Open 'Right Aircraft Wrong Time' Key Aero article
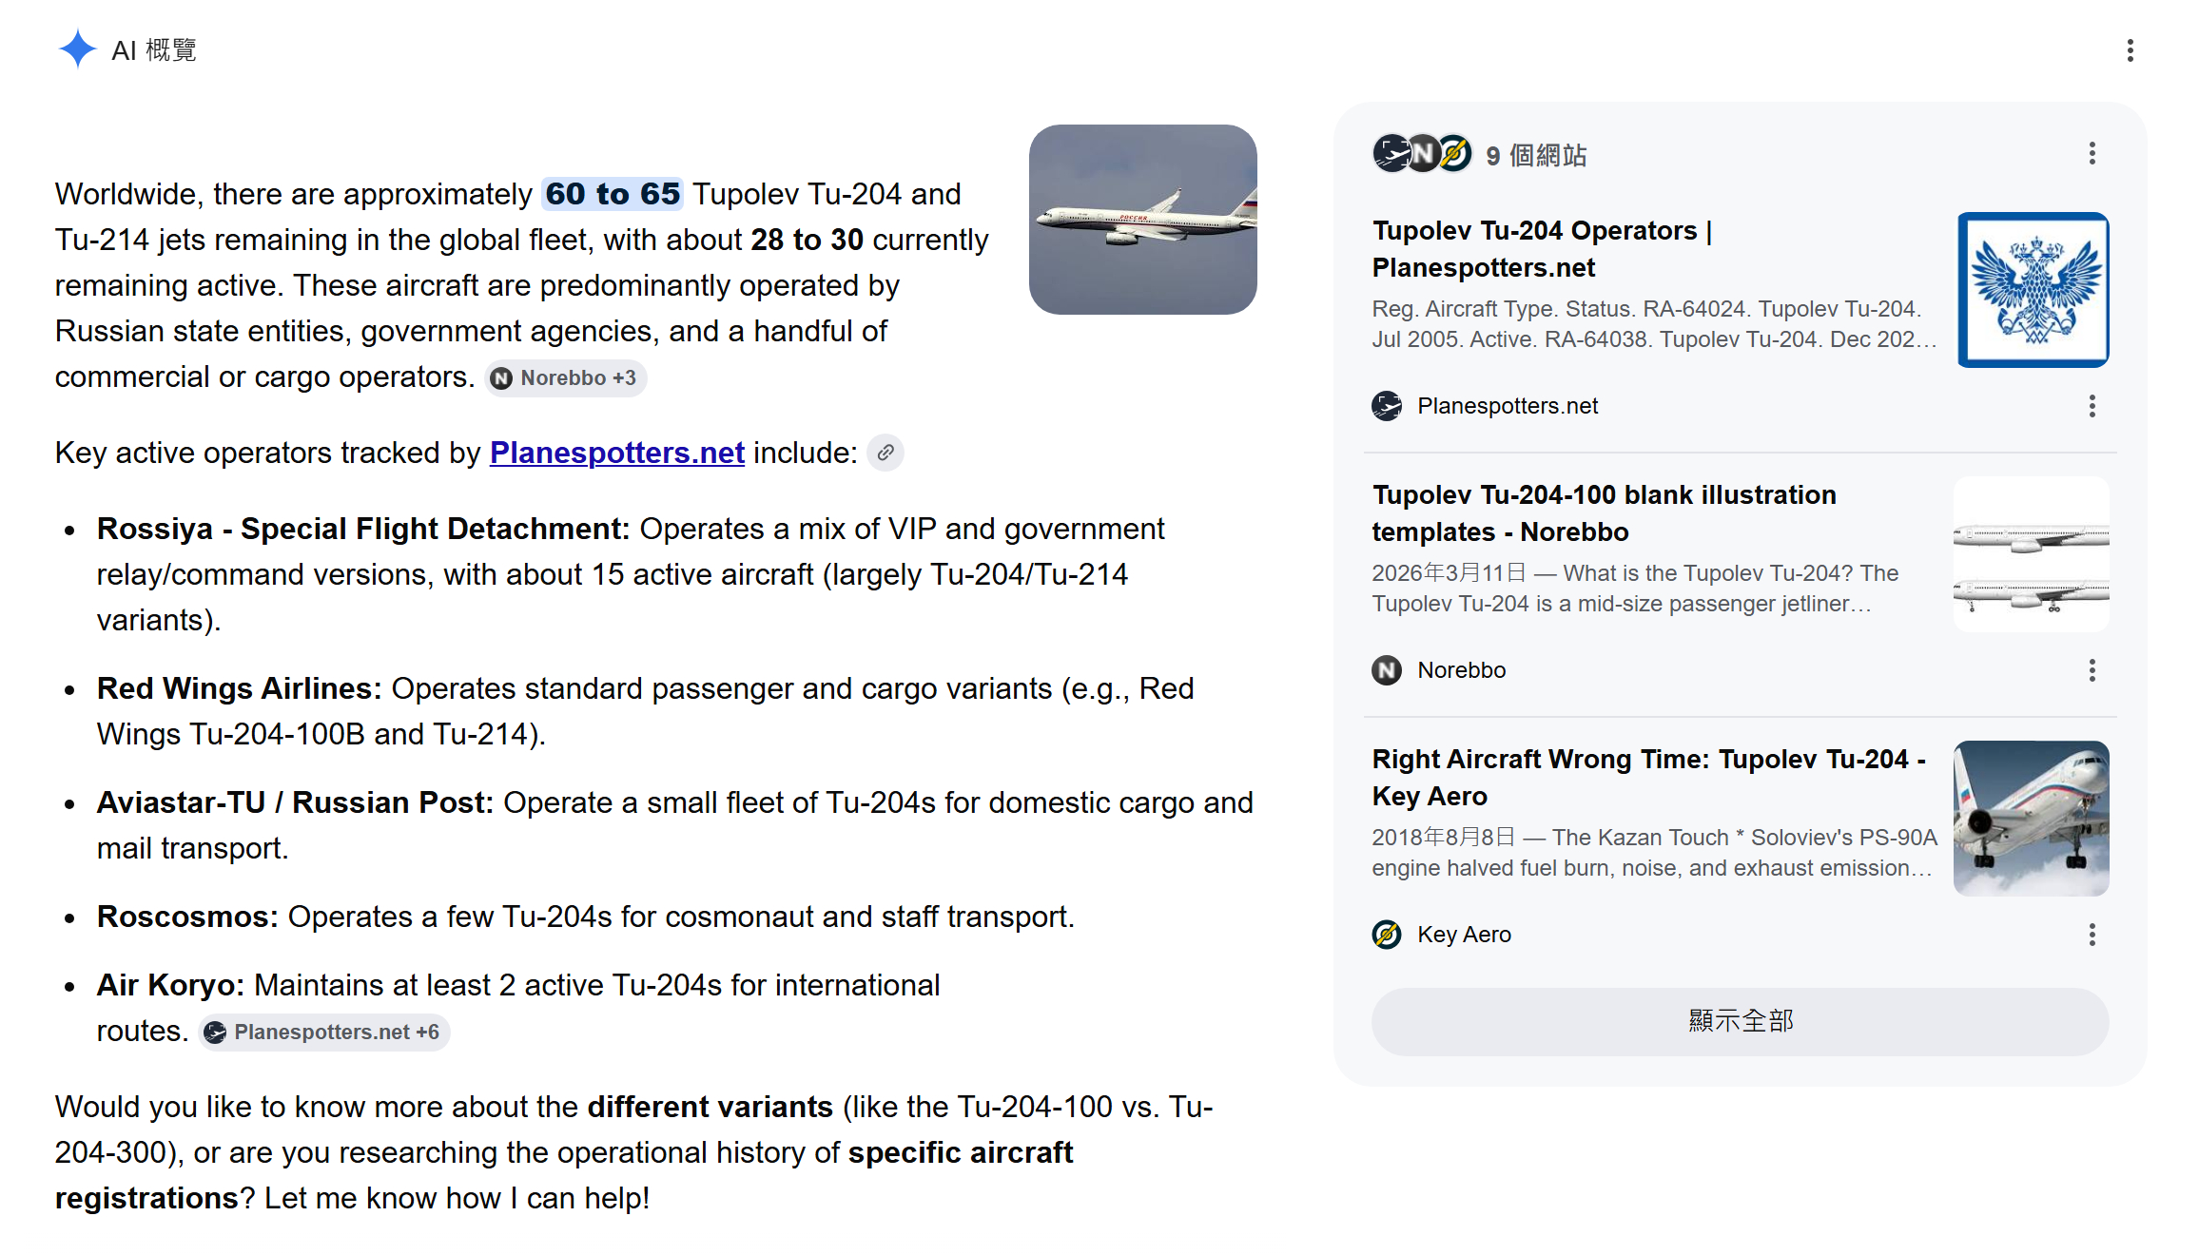 point(1648,778)
